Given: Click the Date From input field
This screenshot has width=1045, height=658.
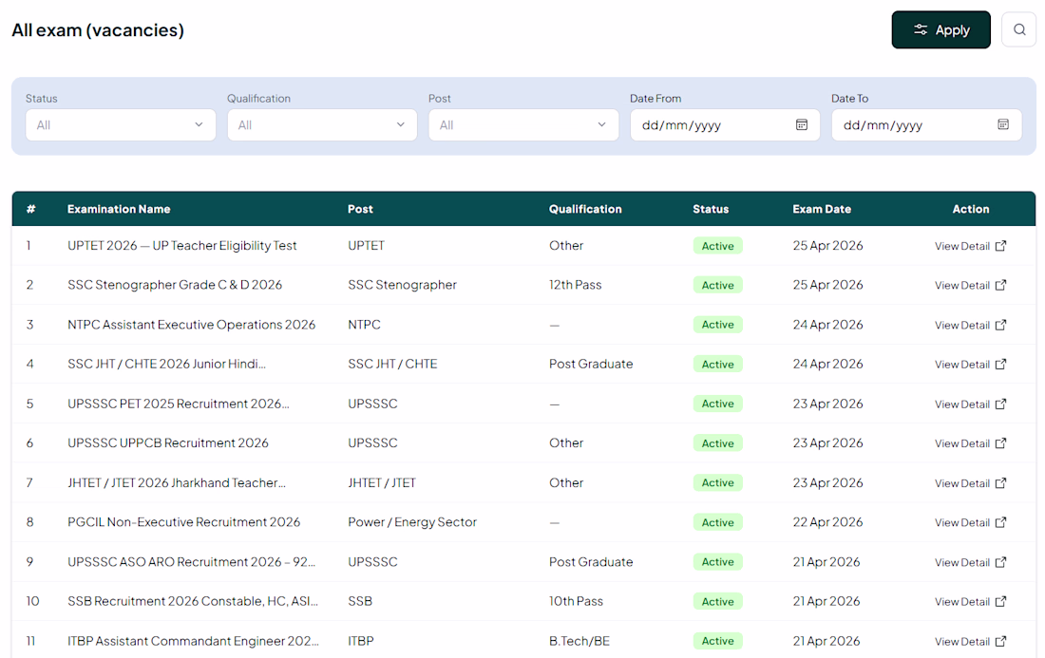Looking at the screenshot, I should click(725, 125).
